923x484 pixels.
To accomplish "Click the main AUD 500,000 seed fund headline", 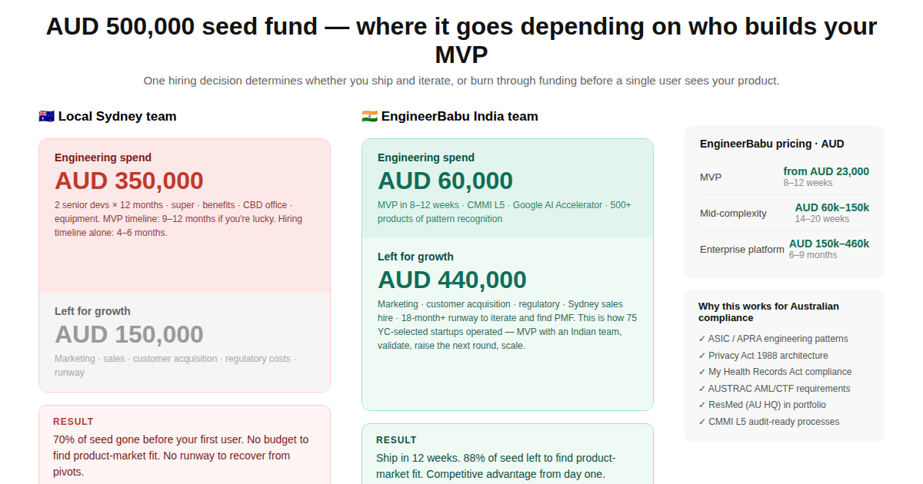I will click(x=461, y=41).
